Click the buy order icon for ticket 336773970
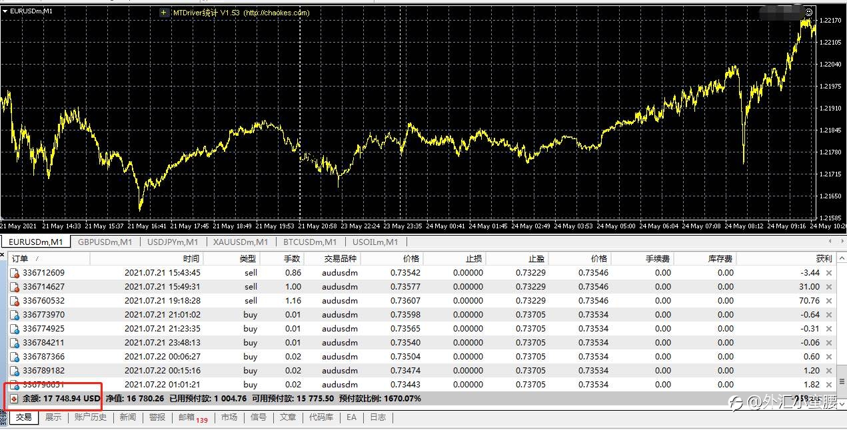Screen dimensions: 847x430 (14, 315)
